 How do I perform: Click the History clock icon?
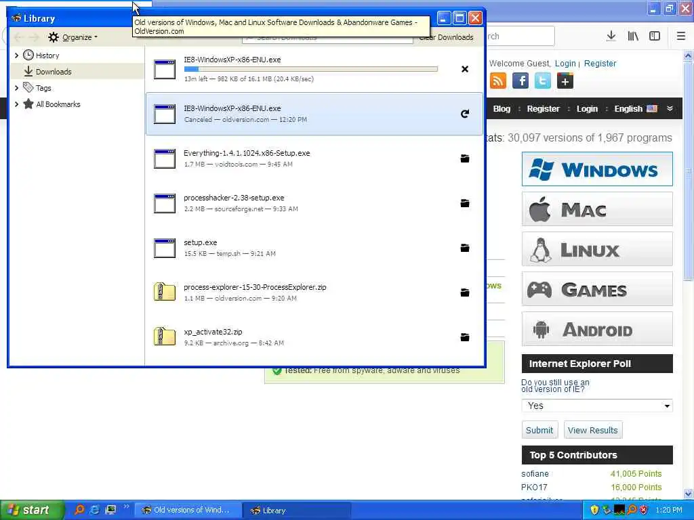tap(28, 55)
